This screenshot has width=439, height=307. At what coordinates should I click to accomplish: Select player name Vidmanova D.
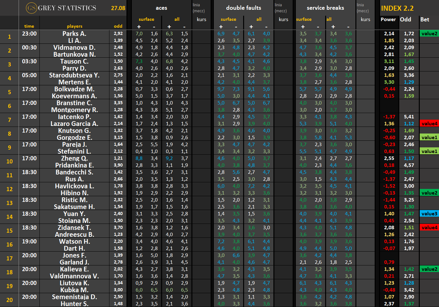click(74, 48)
